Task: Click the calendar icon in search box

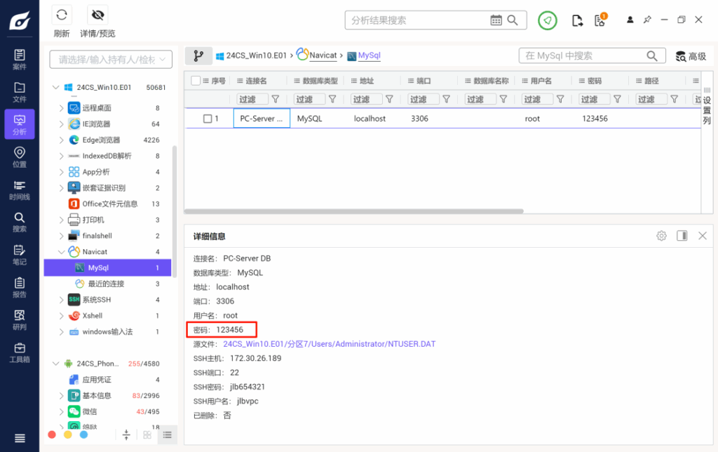Action: point(496,20)
